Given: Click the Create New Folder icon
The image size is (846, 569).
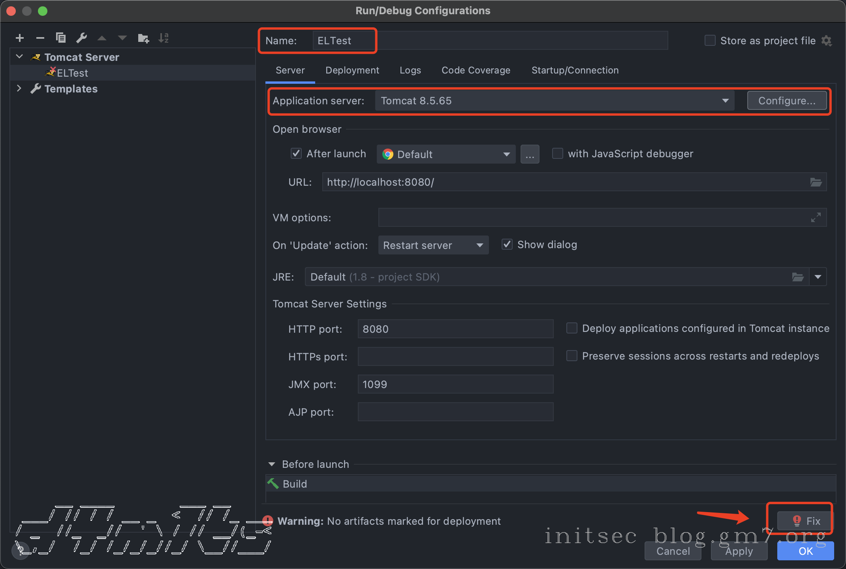Looking at the screenshot, I should coord(143,38).
